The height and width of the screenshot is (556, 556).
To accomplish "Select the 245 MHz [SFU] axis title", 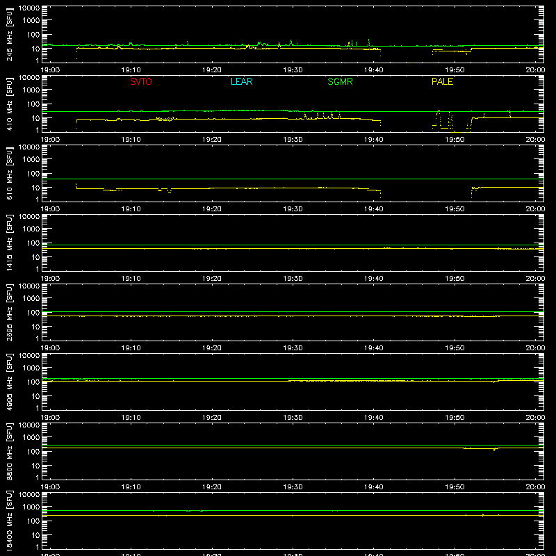I will point(9,34).
